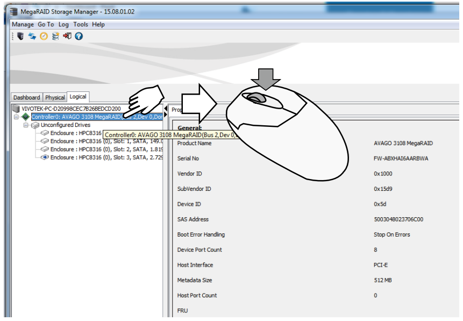
Task: Switch to the Physical tab
Action: pos(55,97)
